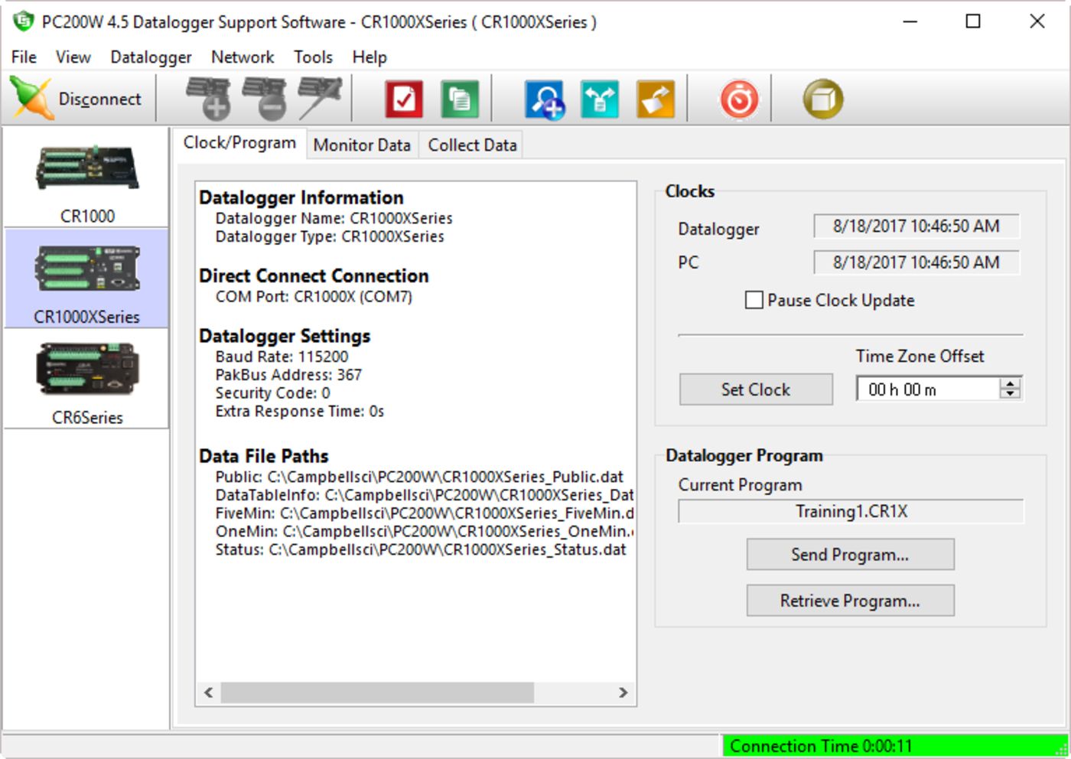Click the Edit Datalogger Setup pencil icon
Screen dimensions: 1071x759
320,99
